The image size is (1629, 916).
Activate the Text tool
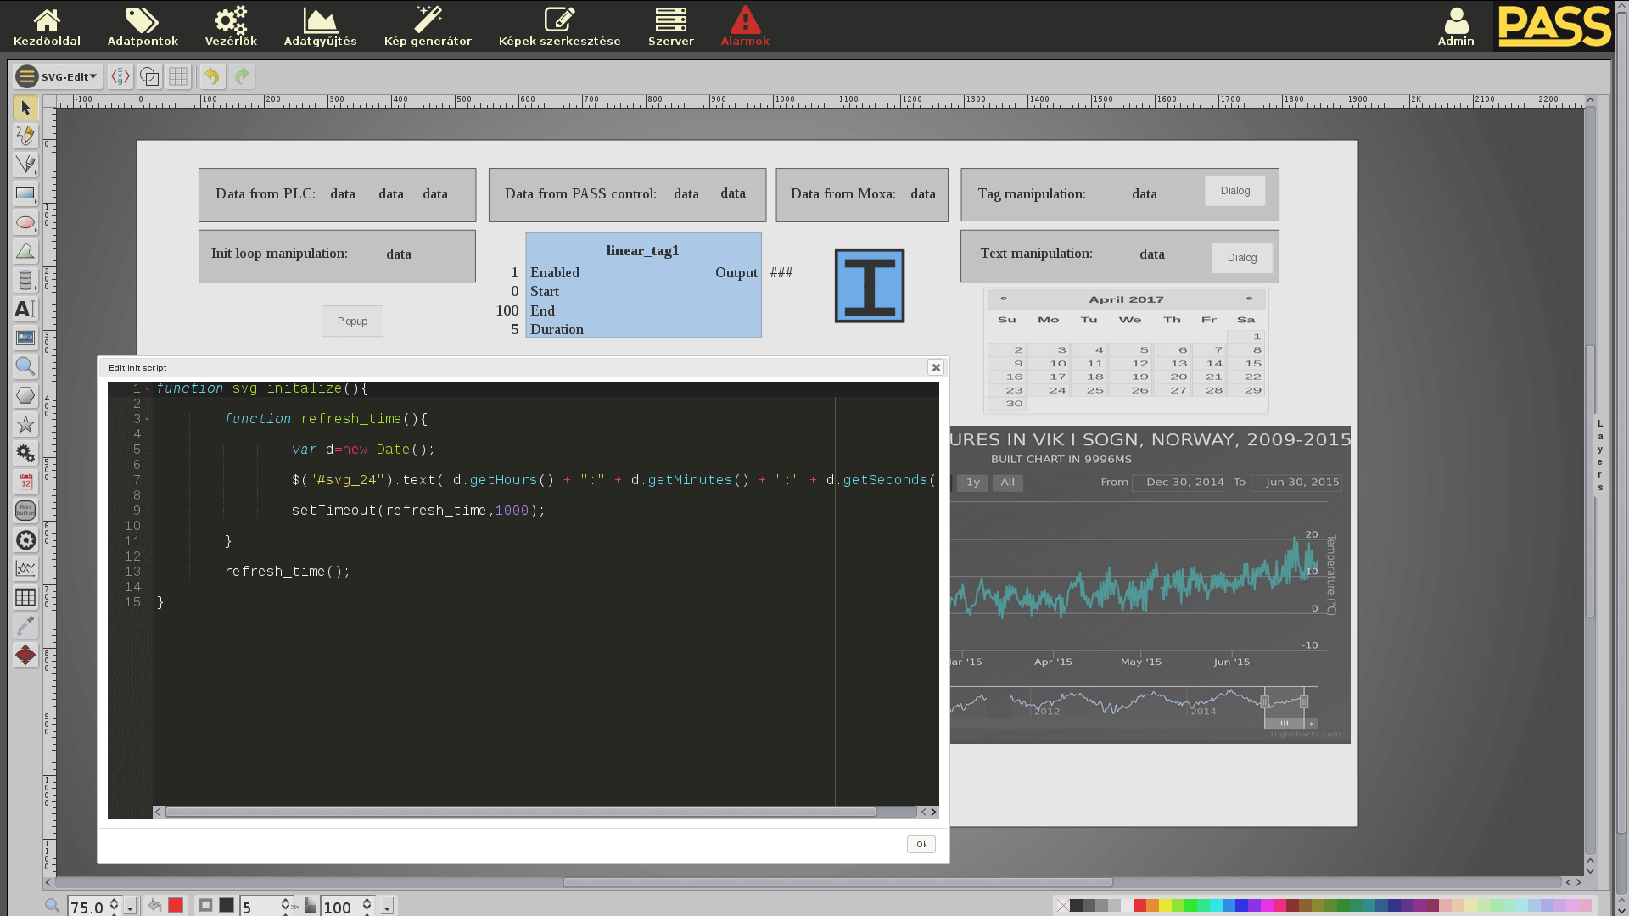[25, 309]
